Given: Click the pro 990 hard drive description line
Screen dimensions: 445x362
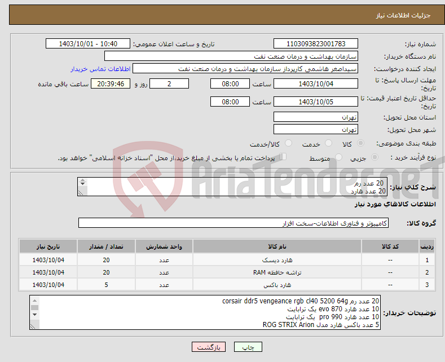Looking at the screenshot, I should tap(333, 316).
